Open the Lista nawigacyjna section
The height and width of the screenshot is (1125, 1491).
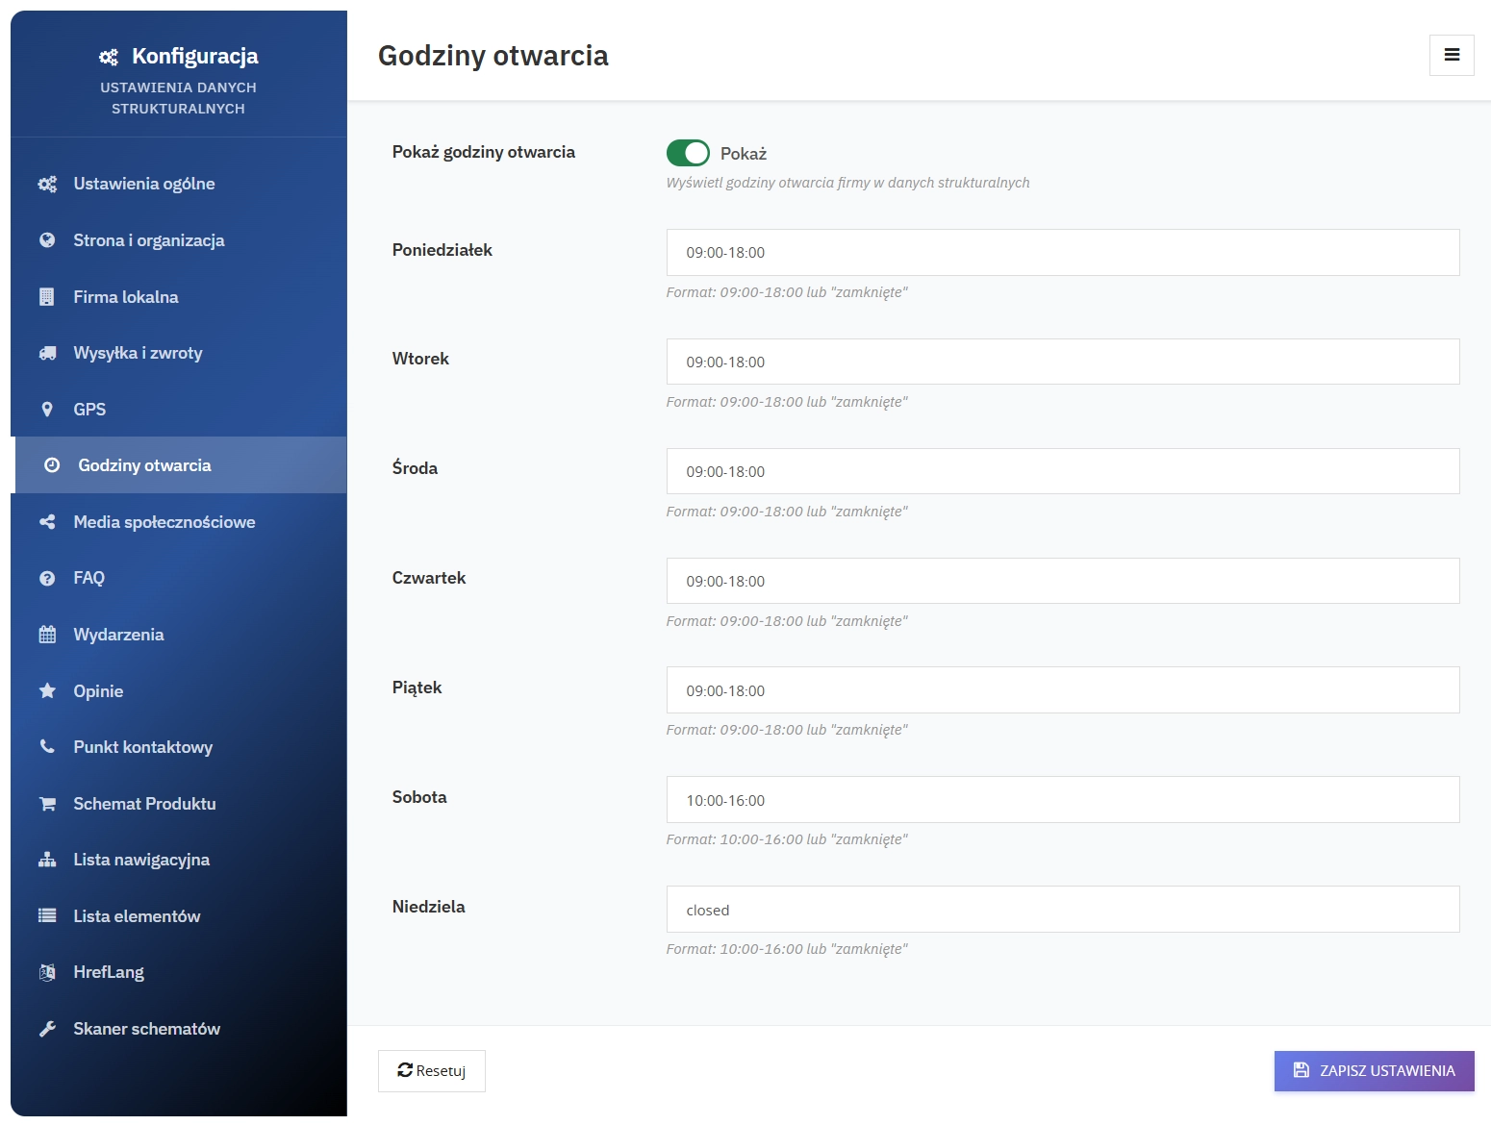click(x=141, y=859)
